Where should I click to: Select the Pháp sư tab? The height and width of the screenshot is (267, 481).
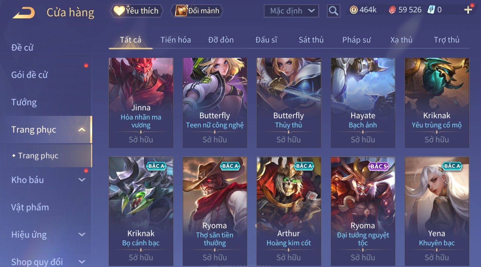pos(356,40)
